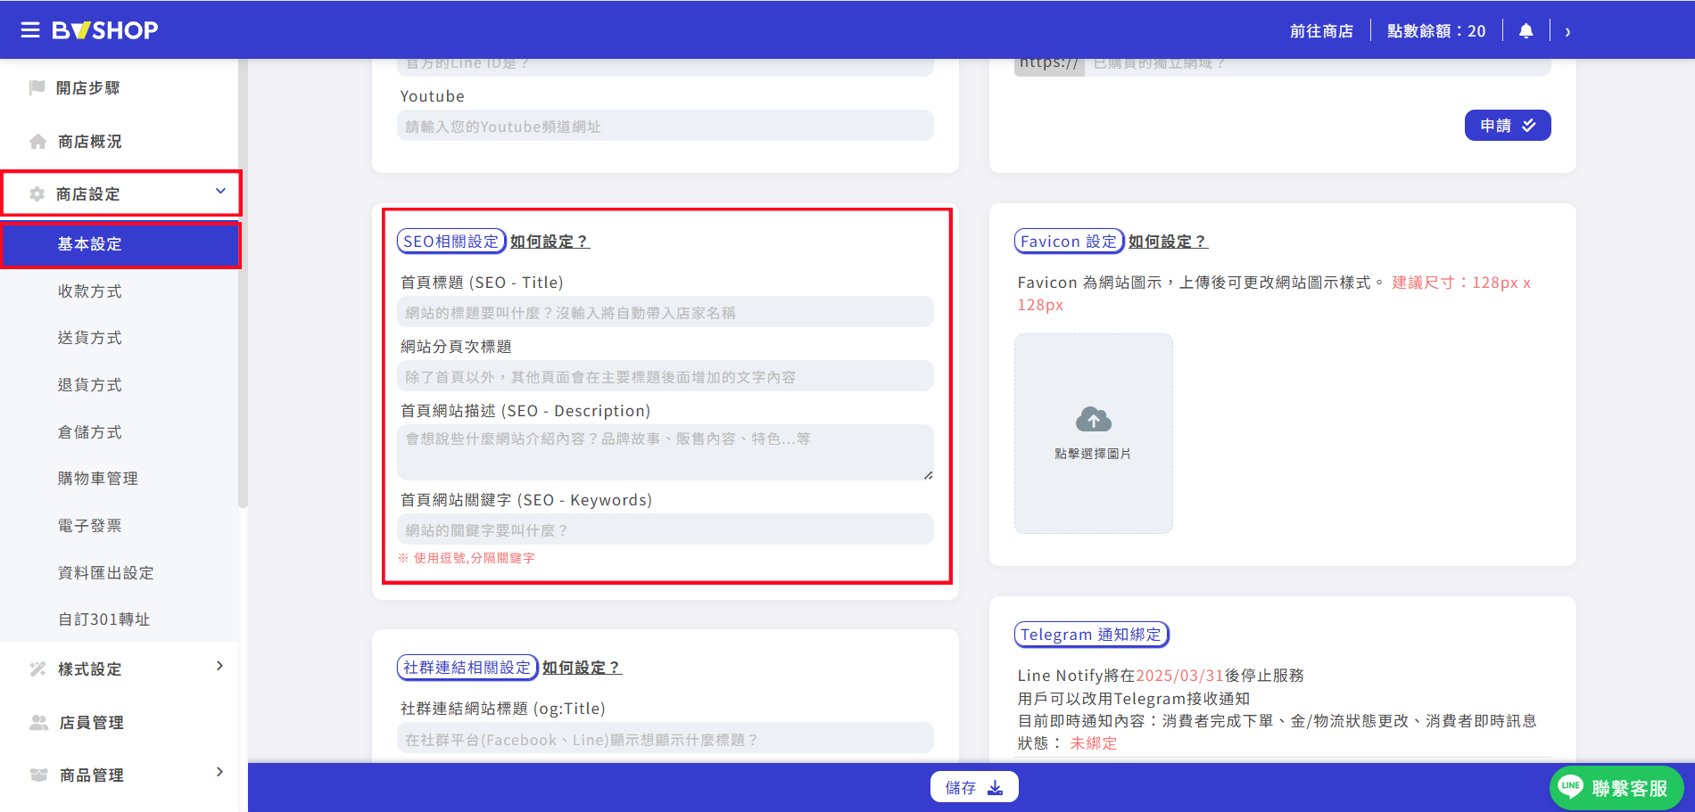Image resolution: width=1695 pixels, height=812 pixels.
Task: Focus the SEO Keywords field
Action: pos(666,529)
